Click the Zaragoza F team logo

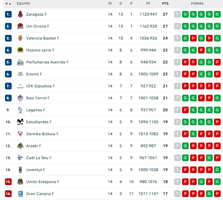[x=20, y=14]
